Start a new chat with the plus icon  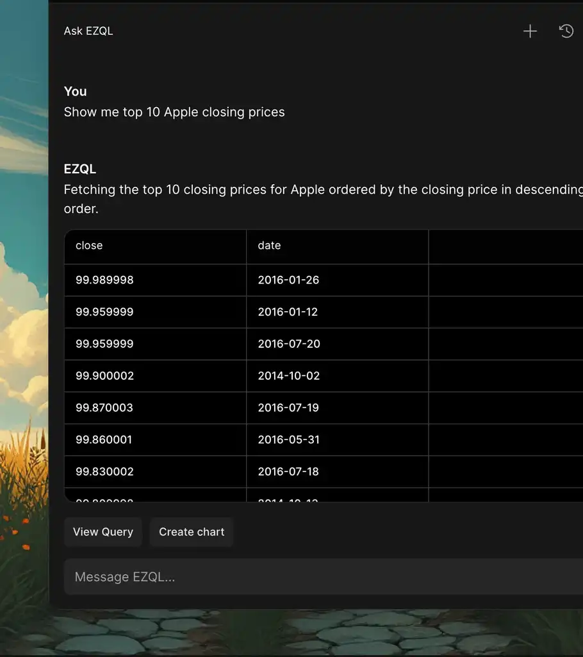[x=530, y=31]
